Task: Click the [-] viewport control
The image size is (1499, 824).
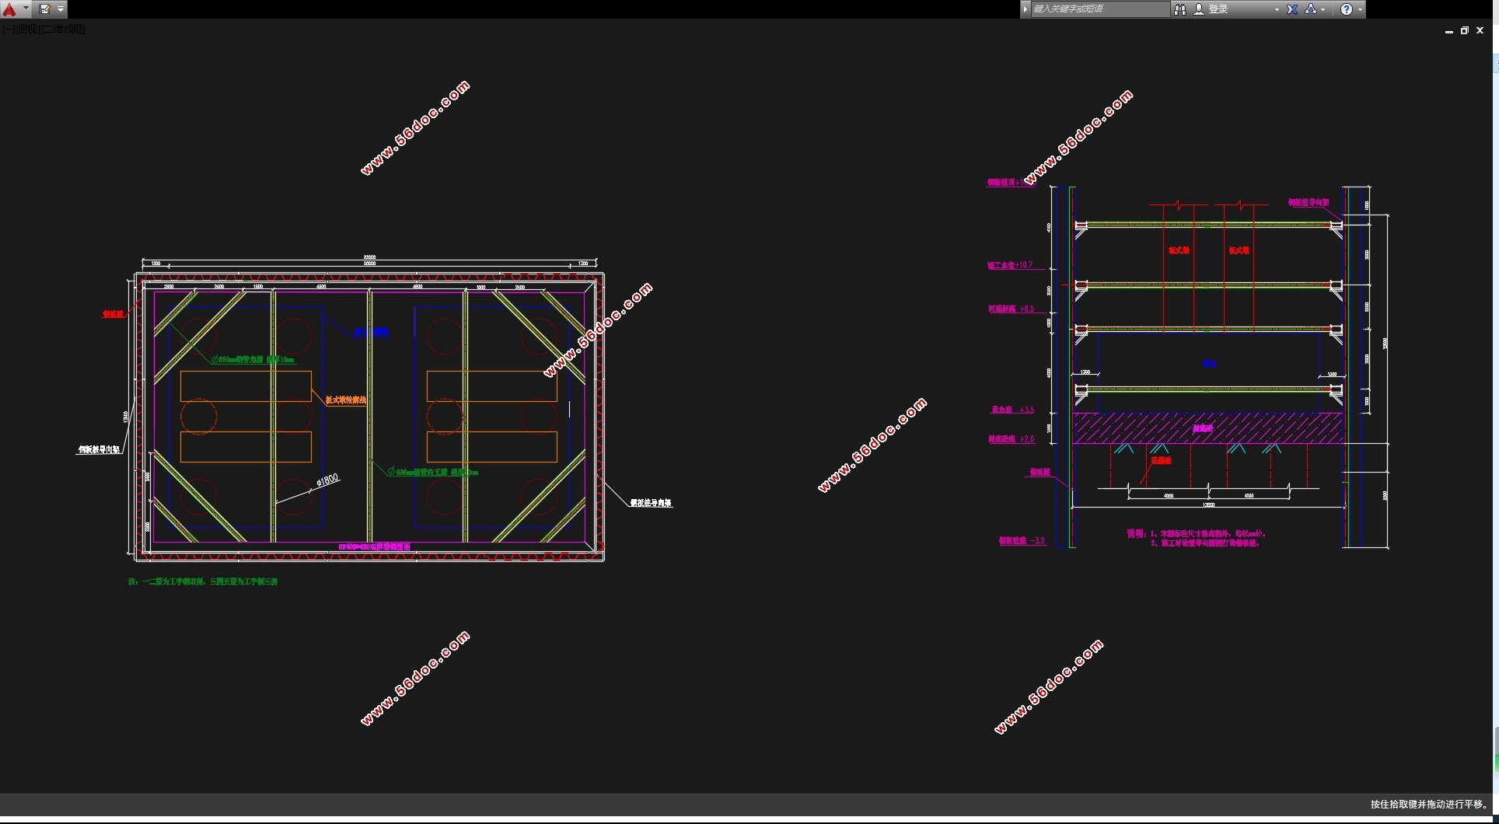Action: click(7, 30)
